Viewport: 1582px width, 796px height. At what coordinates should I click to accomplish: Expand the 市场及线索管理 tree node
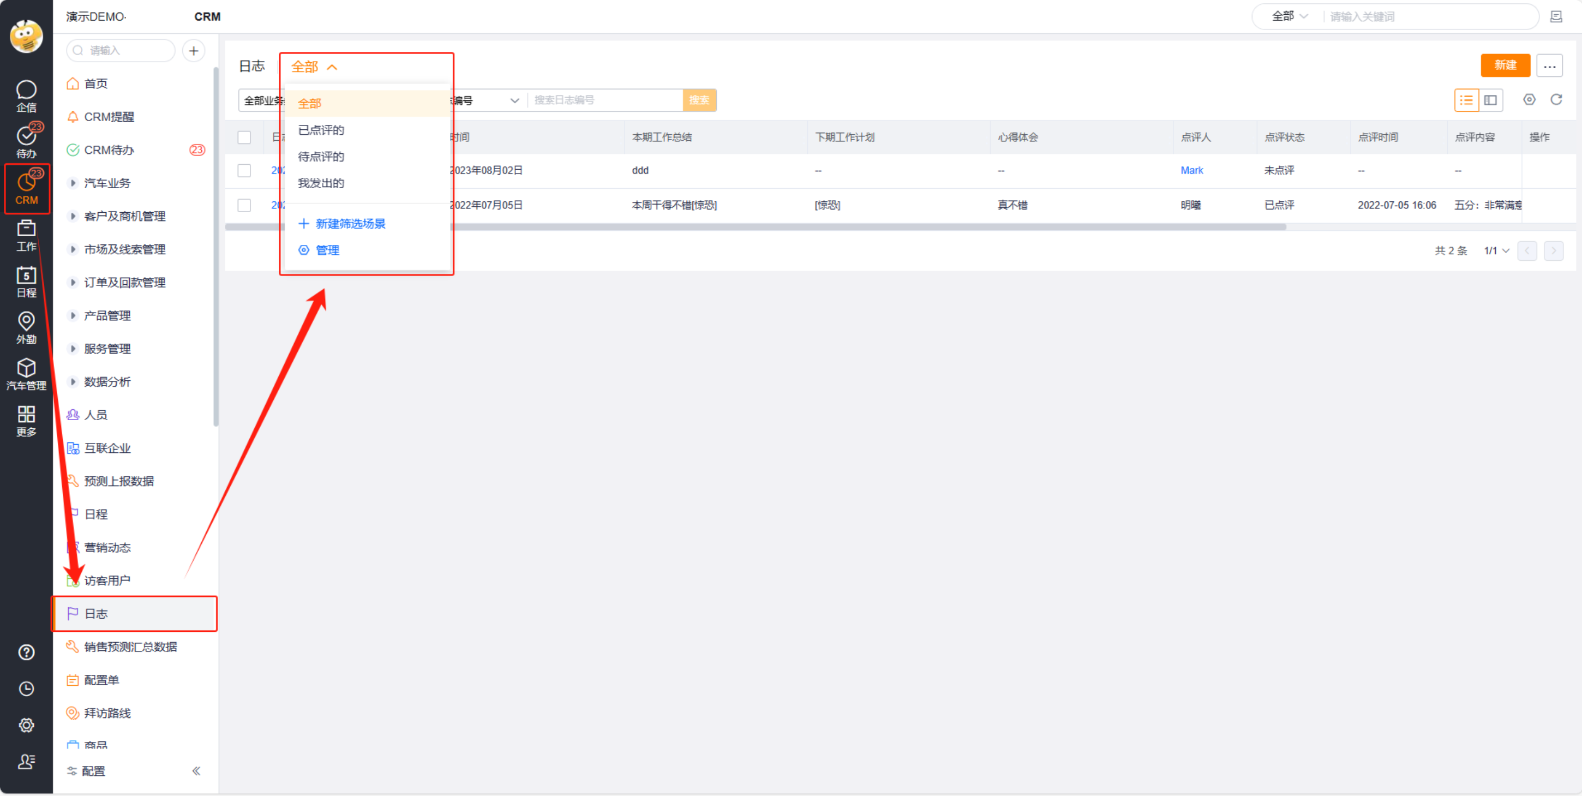coord(73,249)
